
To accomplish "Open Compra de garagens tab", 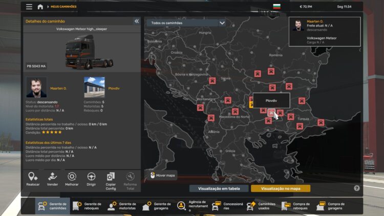I will [331, 206].
